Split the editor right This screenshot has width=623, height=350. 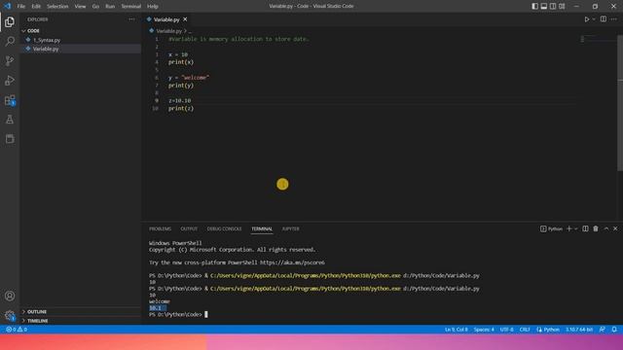point(604,19)
